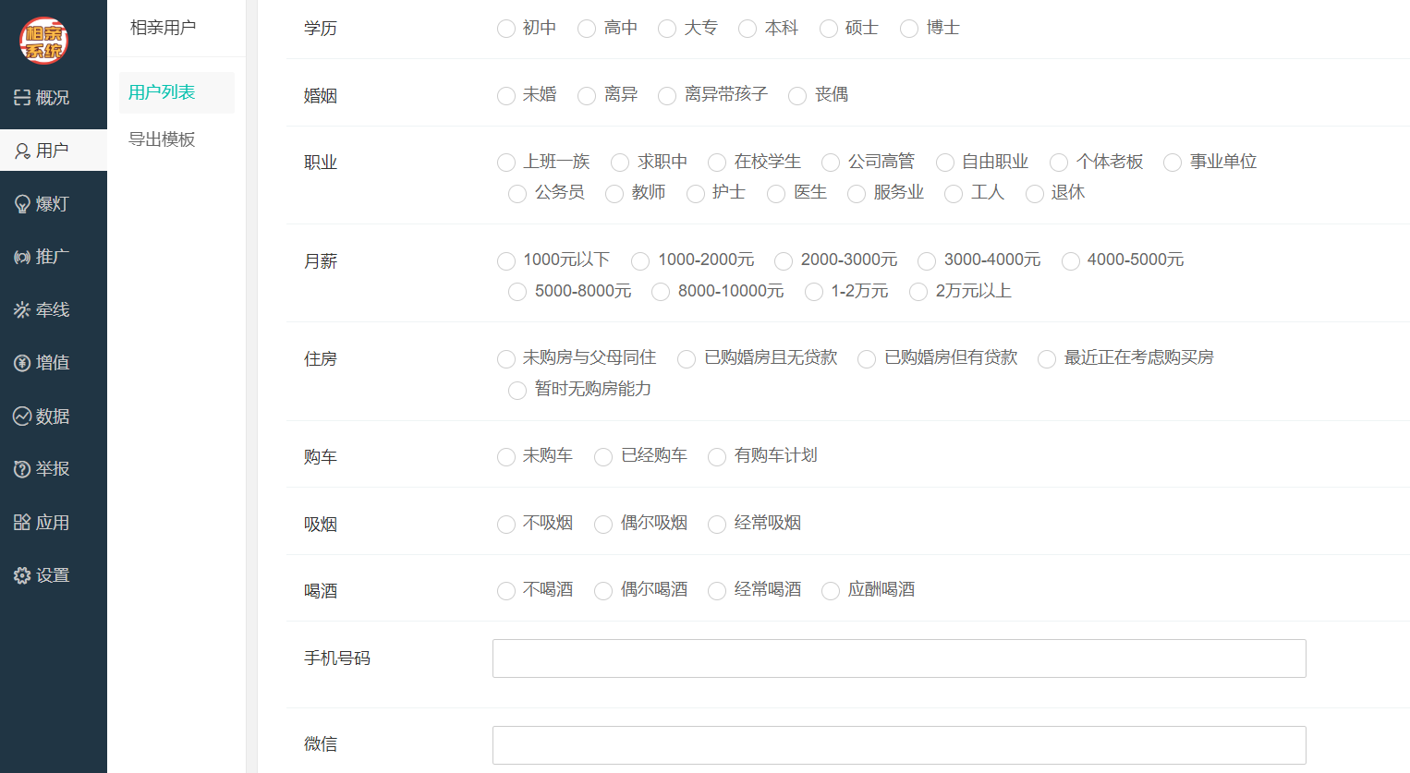Choose 4000-5000元 salary option

(x=1071, y=260)
